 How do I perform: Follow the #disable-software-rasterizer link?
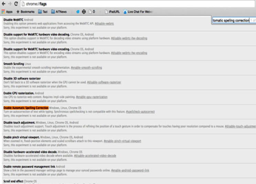coord(105,83)
